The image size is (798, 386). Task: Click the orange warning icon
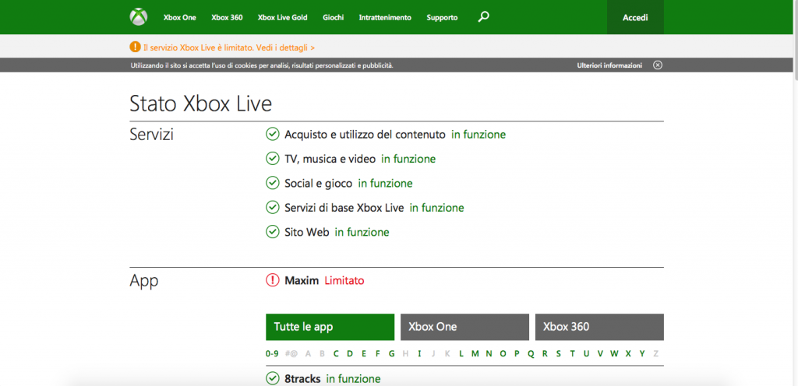coord(135,47)
